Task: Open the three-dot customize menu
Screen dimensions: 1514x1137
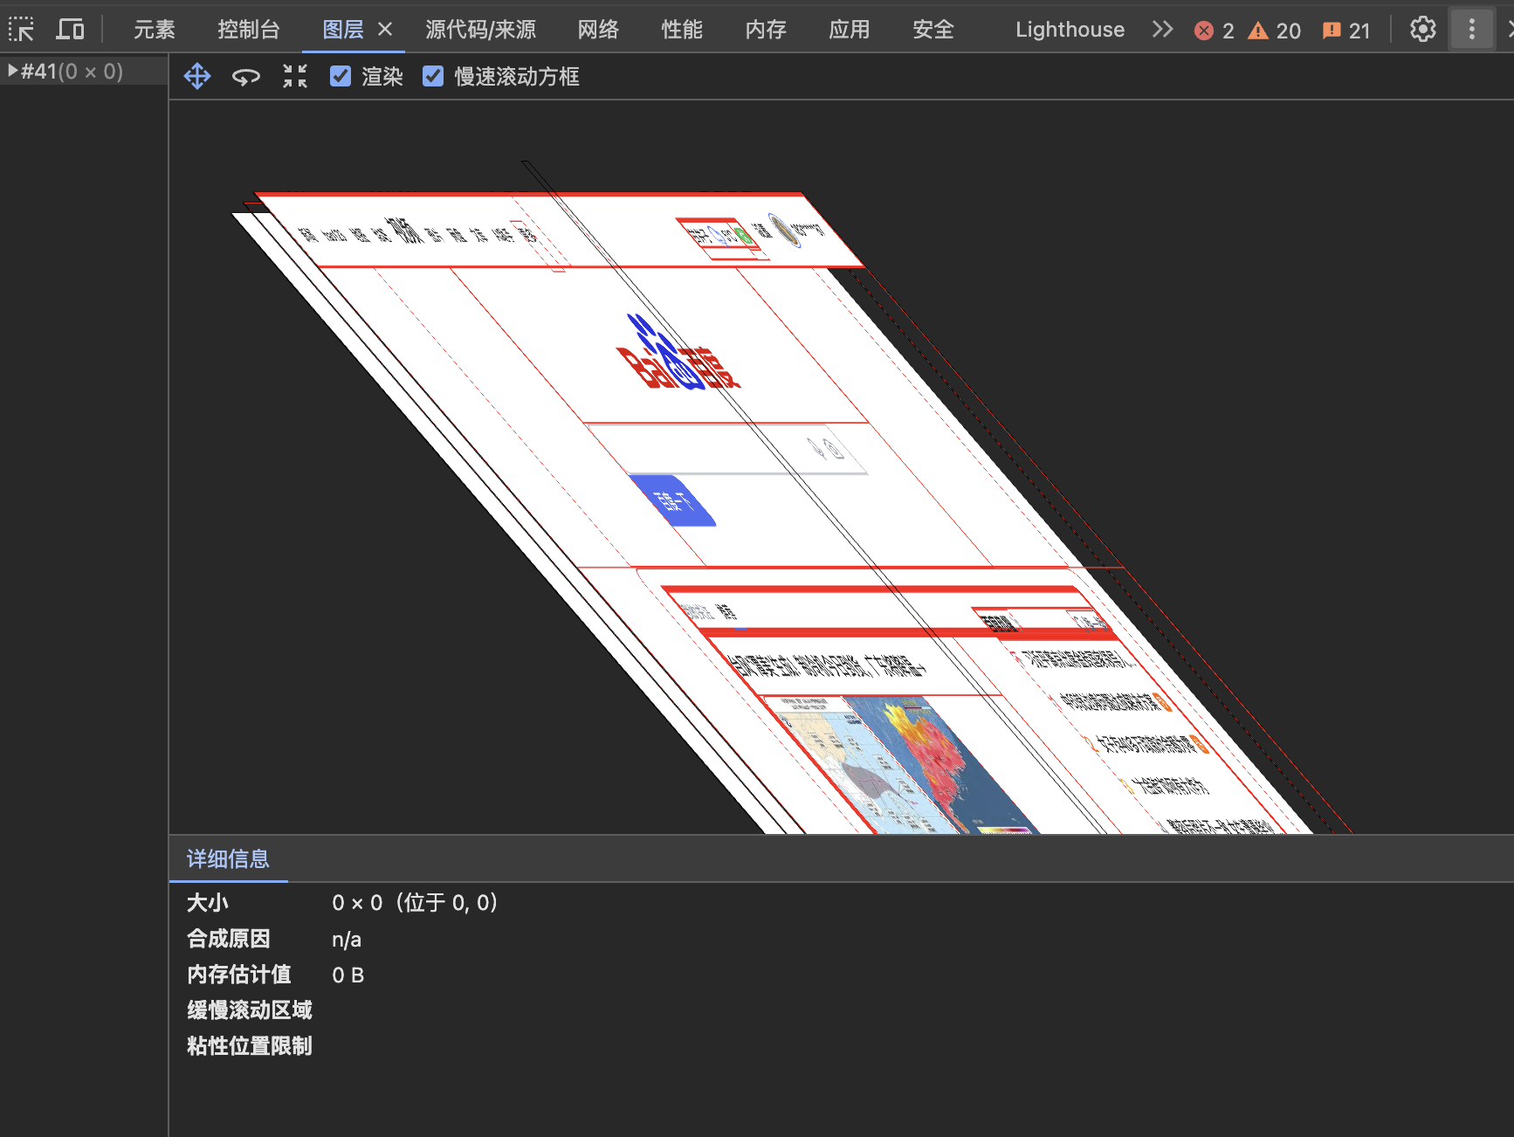Action: (x=1472, y=30)
